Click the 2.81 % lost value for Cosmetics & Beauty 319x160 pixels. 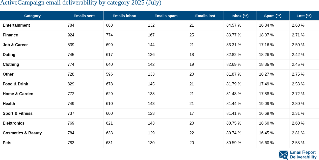[298, 133]
